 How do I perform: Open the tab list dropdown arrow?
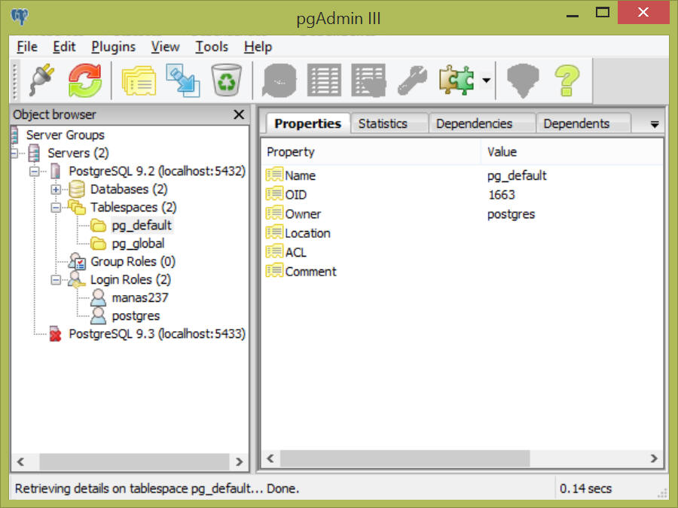click(655, 125)
